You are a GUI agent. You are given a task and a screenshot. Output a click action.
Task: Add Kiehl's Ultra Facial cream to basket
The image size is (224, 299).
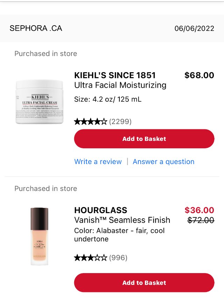[144, 139]
